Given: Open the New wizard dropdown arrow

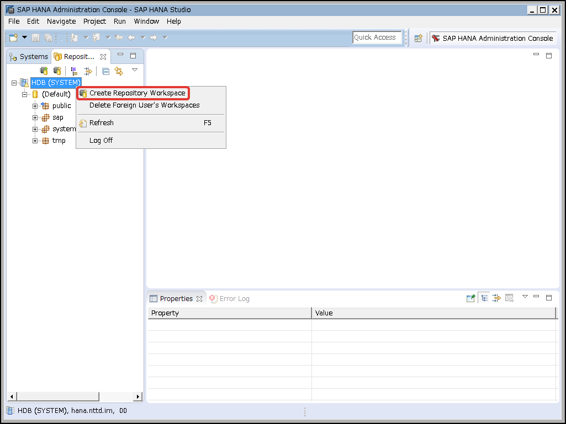Looking at the screenshot, I should (x=24, y=37).
